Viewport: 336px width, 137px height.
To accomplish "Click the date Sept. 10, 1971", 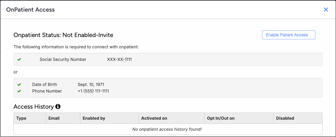I will point(91,84).
